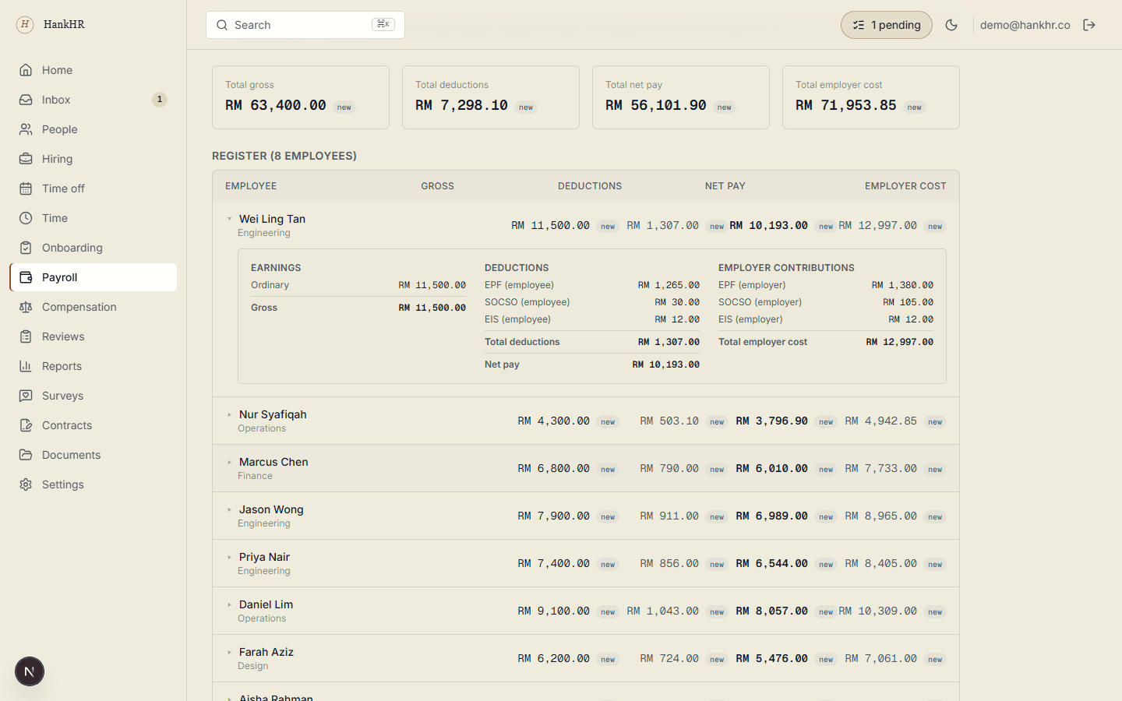This screenshot has width=1122, height=701.
Task: Click the demo@hankhr.co account email
Action: pos(1025,25)
